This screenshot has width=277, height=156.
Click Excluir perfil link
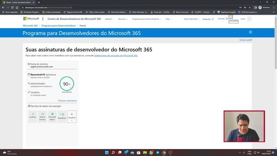coord(245,40)
